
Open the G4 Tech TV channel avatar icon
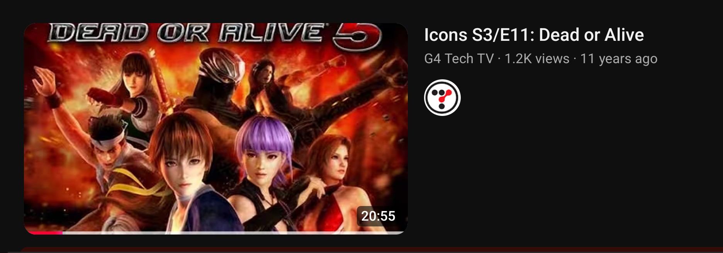pyautogui.click(x=442, y=97)
